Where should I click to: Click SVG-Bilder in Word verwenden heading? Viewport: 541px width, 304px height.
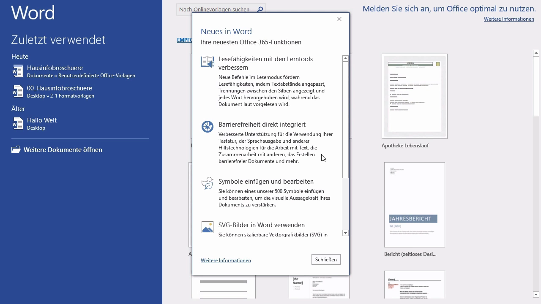(x=262, y=225)
